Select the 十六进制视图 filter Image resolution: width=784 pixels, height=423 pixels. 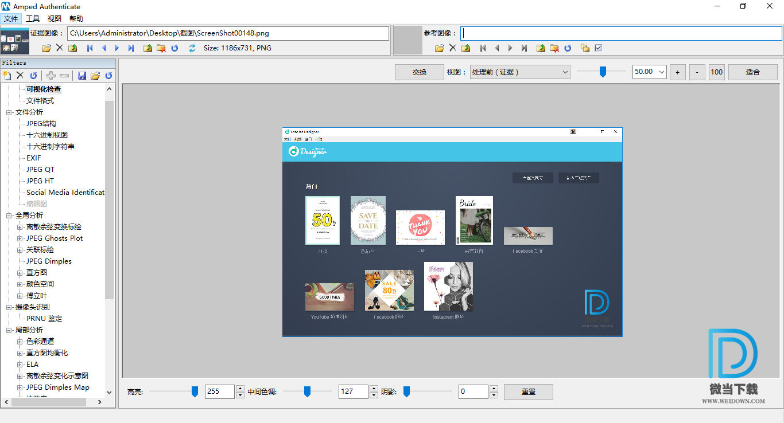[x=47, y=135]
